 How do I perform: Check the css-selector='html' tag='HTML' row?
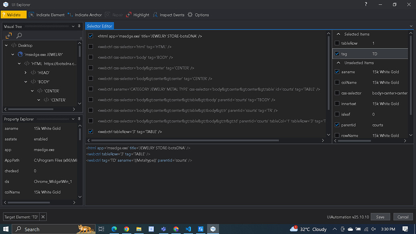pos(91,46)
